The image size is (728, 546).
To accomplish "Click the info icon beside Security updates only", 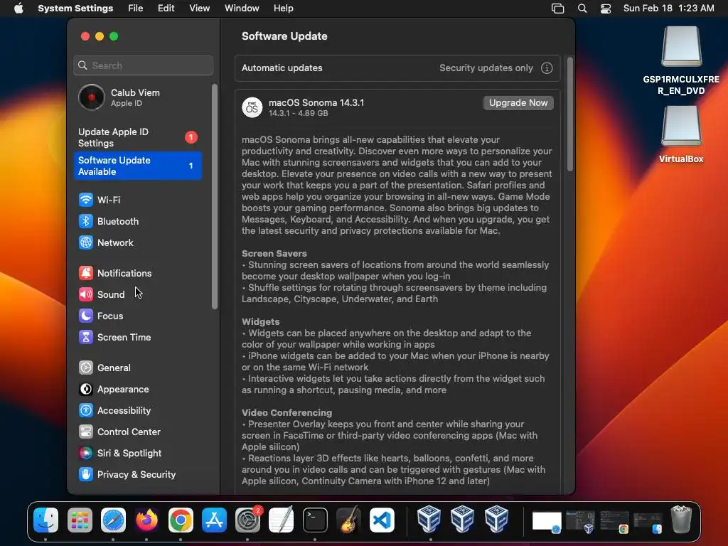I will pyautogui.click(x=547, y=68).
